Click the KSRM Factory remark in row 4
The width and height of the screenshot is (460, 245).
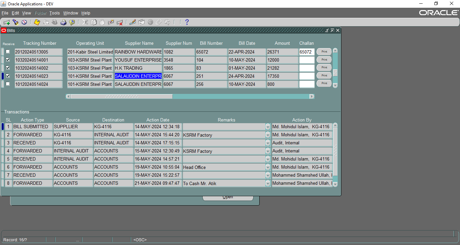224,151
